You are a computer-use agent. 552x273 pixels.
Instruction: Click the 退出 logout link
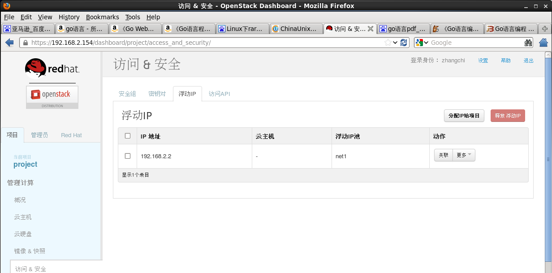(528, 60)
